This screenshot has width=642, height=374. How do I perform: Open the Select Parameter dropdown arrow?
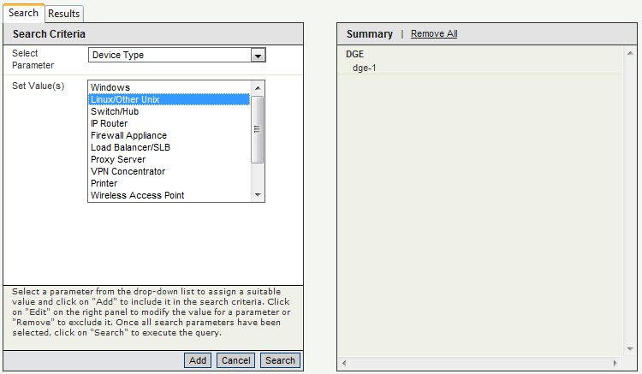258,55
